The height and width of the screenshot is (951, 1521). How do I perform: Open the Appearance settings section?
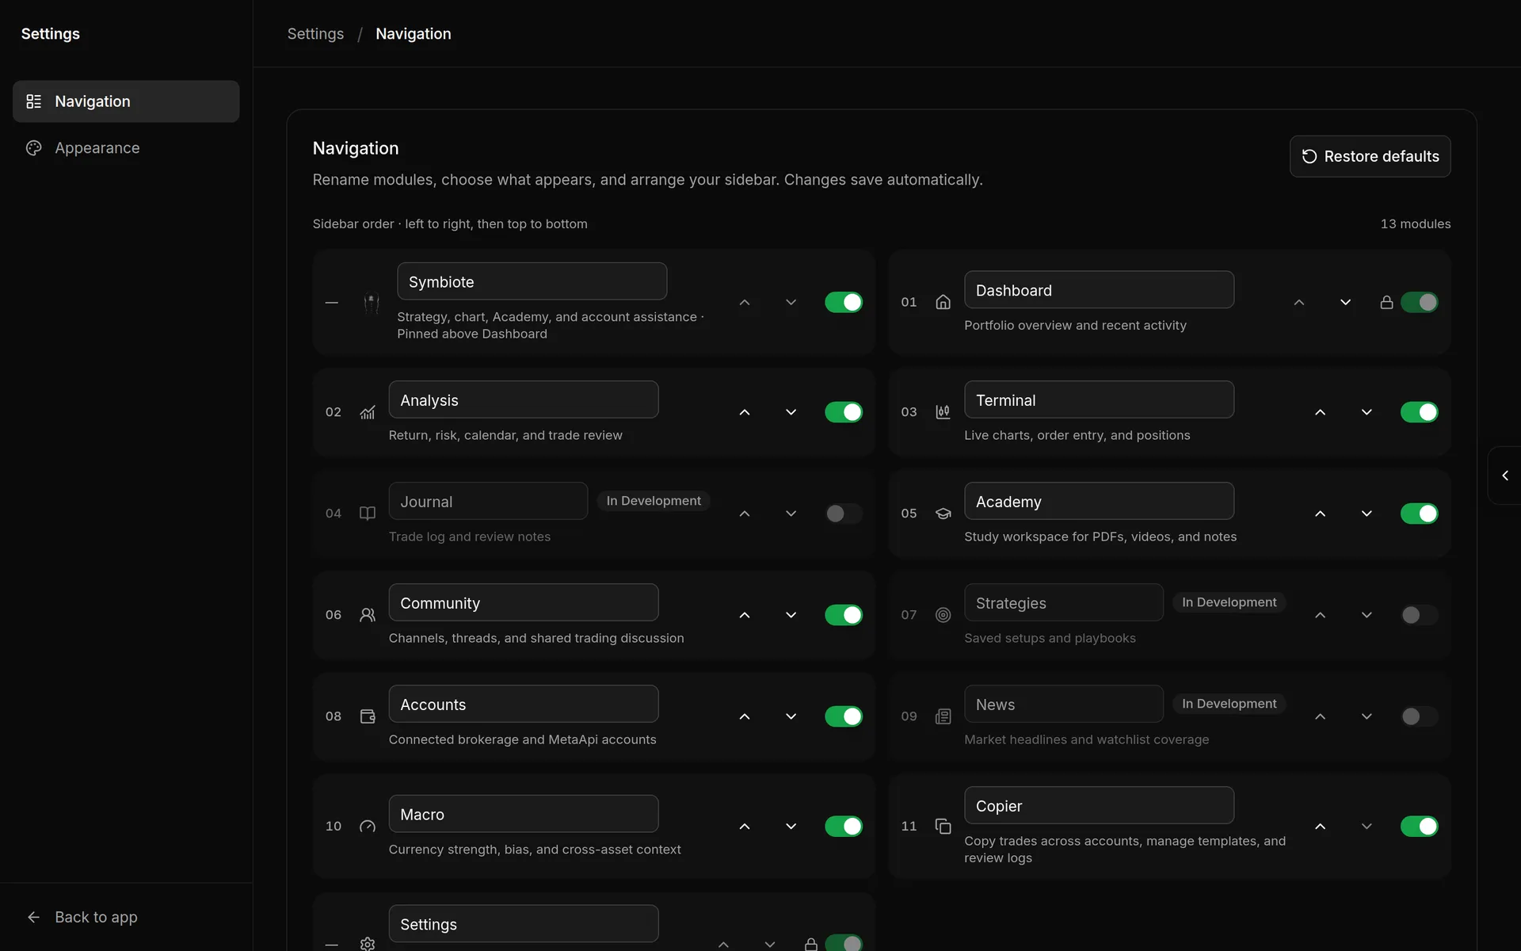point(126,148)
